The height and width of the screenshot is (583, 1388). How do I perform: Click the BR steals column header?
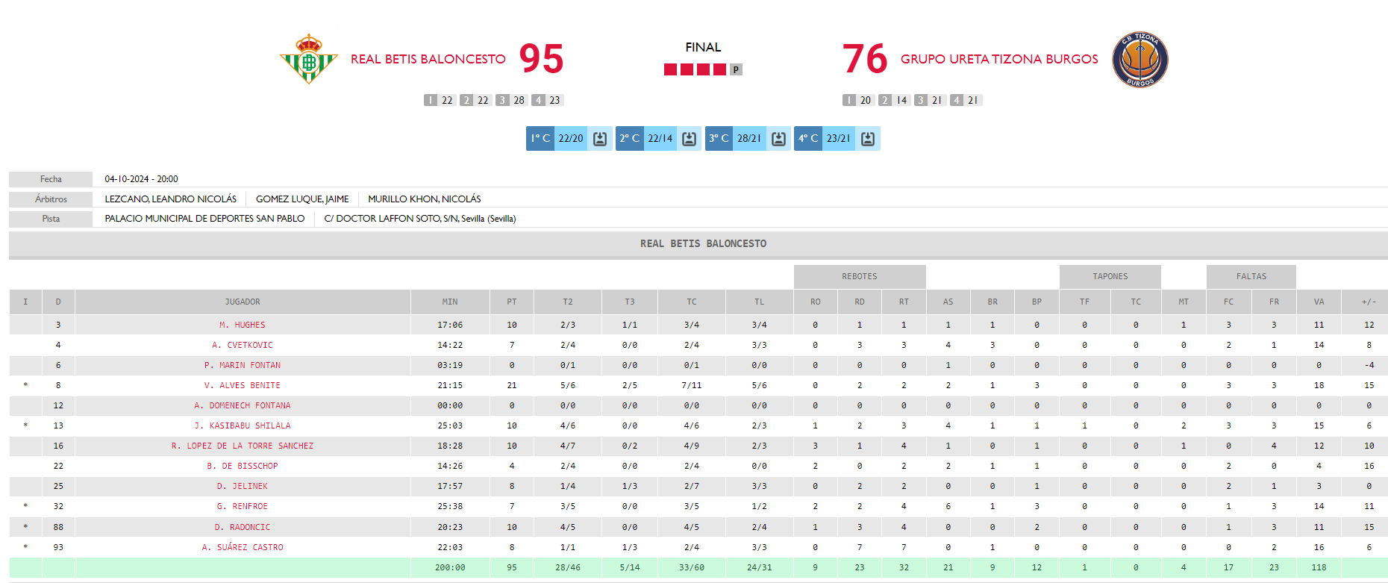992,302
